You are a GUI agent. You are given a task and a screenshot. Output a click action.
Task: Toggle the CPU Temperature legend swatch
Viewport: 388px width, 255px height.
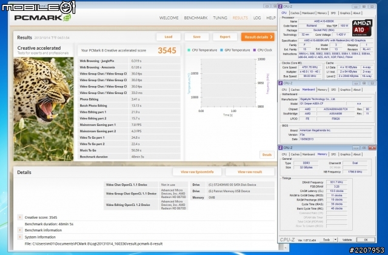click(189, 50)
